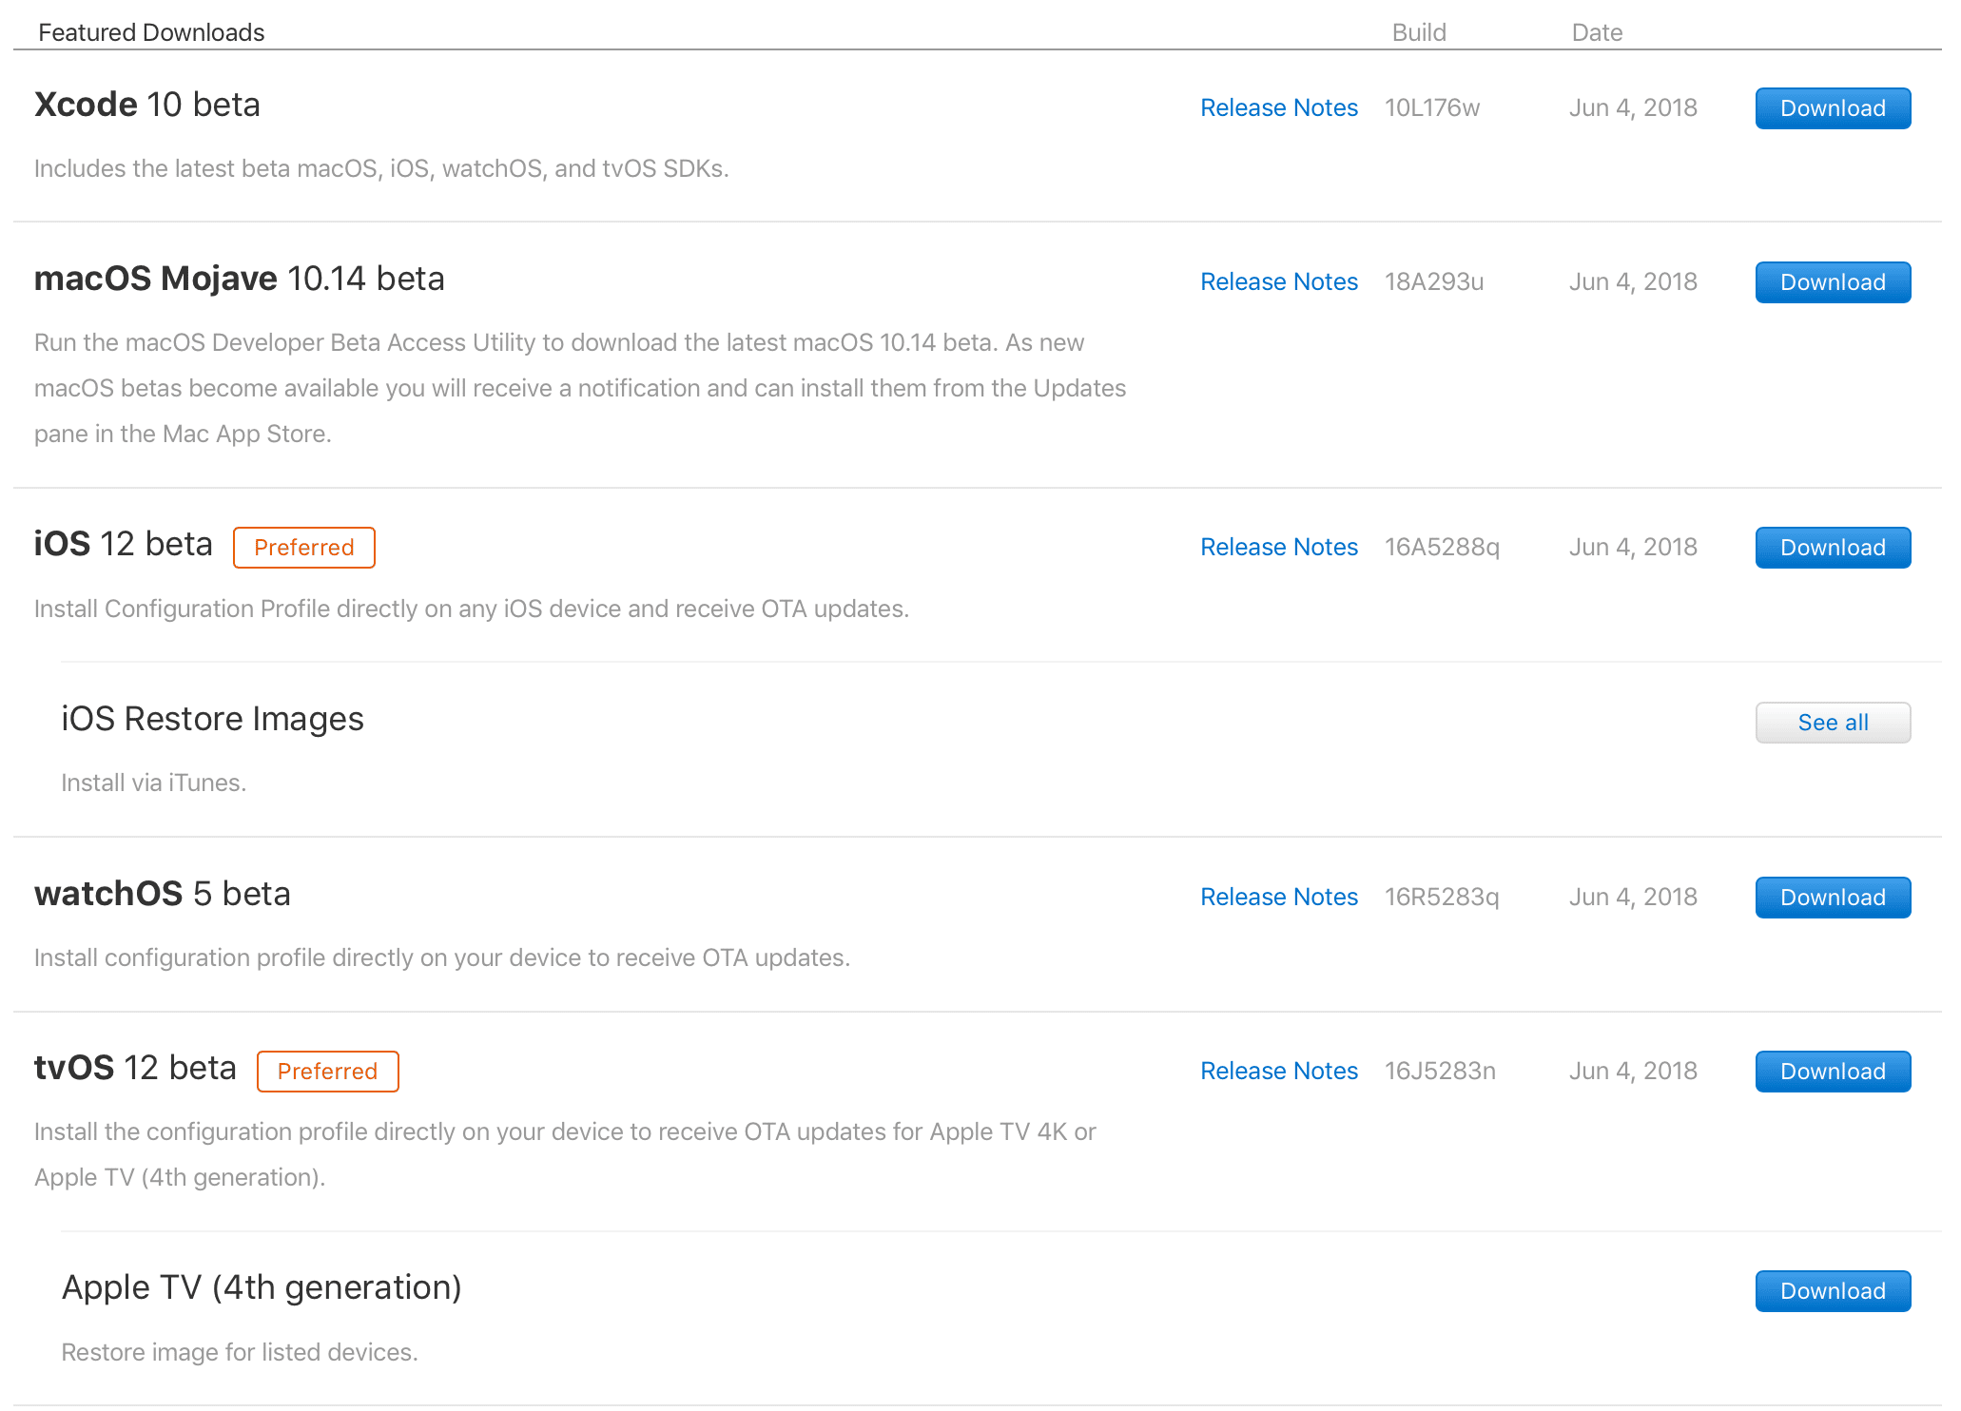The image size is (1961, 1411).
Task: Open Release Notes for Xcode 10 beta
Action: 1278,108
